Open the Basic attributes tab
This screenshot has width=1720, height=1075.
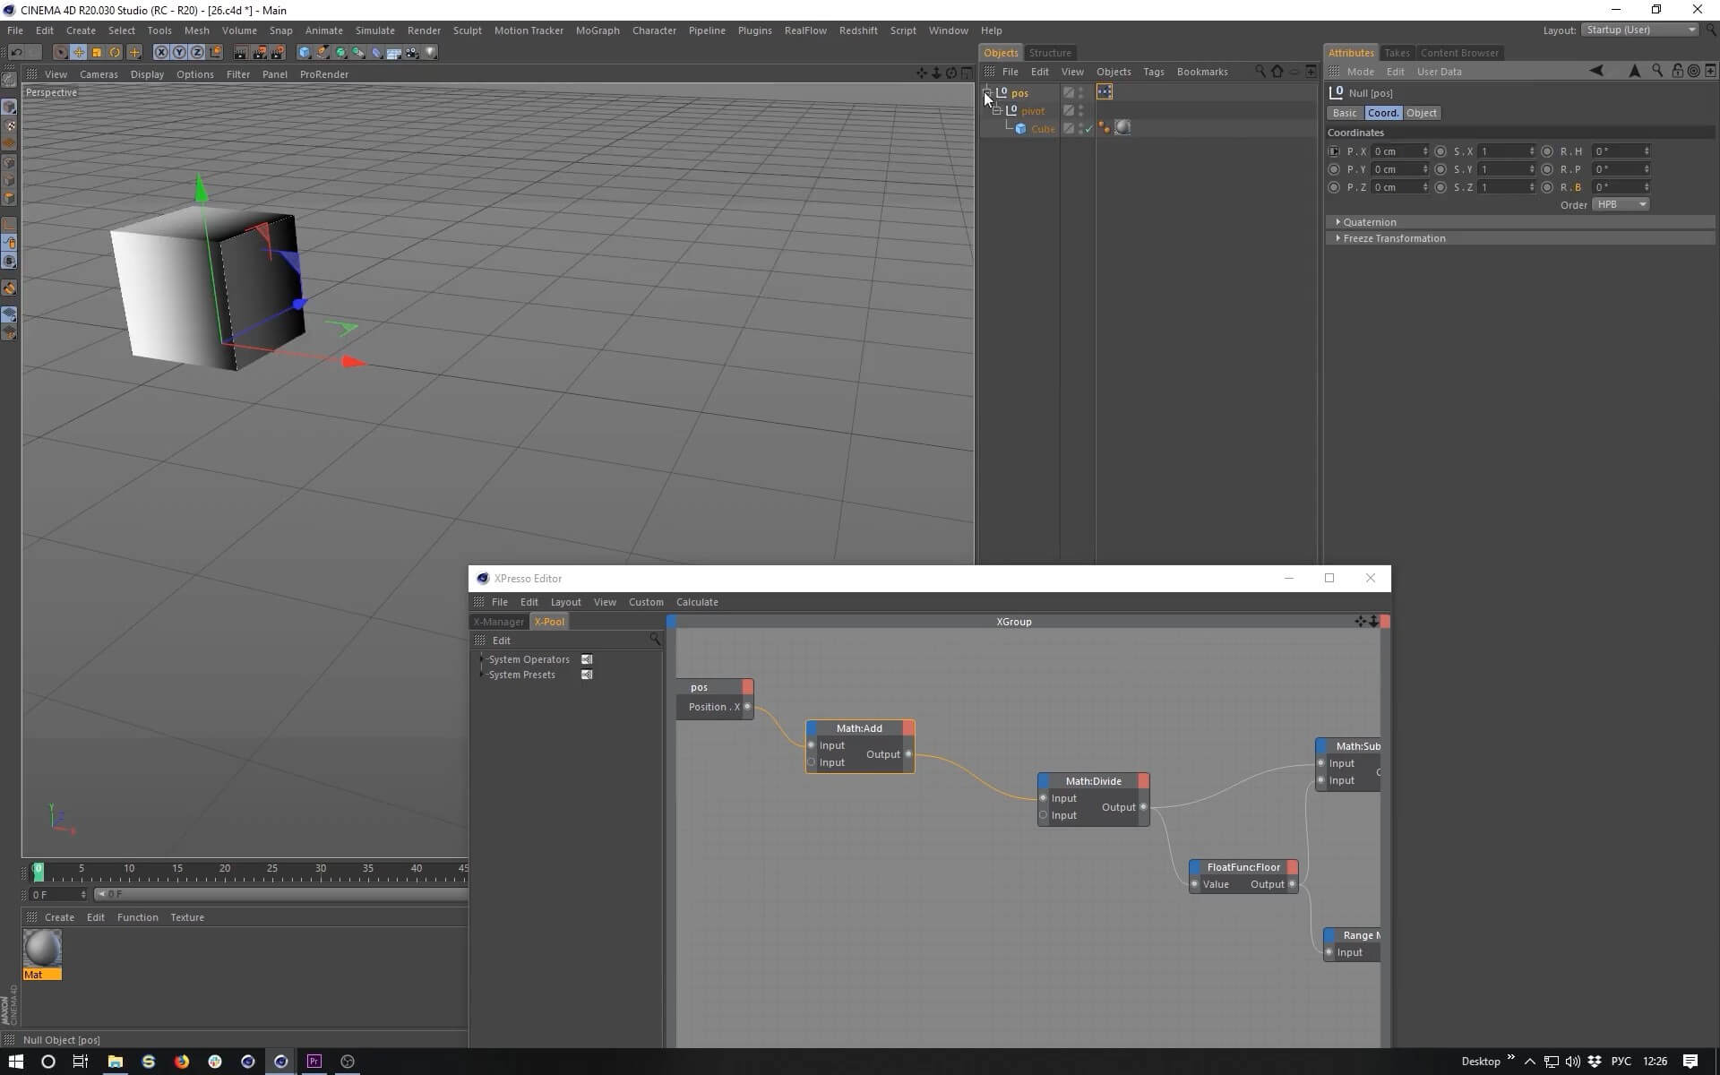pos(1344,113)
